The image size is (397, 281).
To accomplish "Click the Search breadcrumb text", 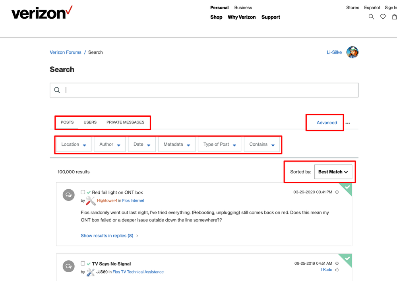I will point(95,52).
